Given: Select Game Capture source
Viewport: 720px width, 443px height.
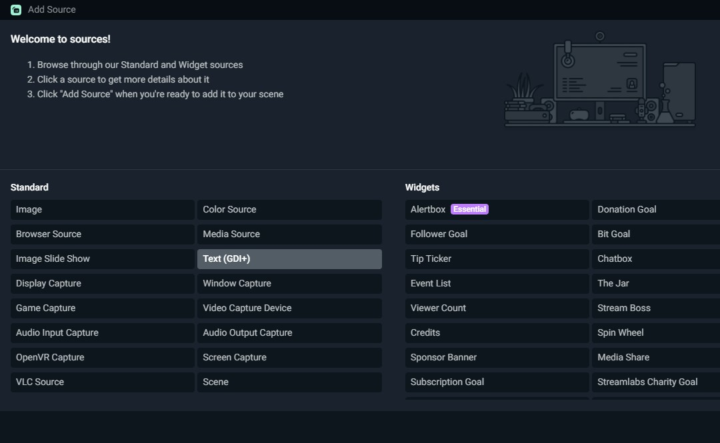Looking at the screenshot, I should (x=102, y=308).
